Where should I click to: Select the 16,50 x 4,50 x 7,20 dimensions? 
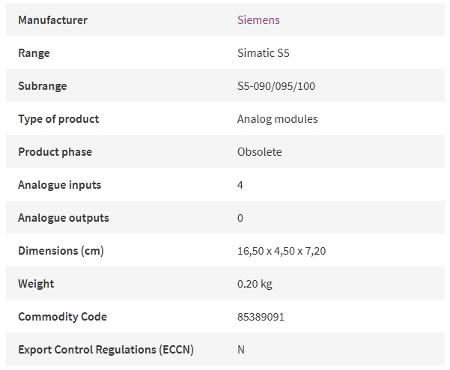click(x=282, y=251)
